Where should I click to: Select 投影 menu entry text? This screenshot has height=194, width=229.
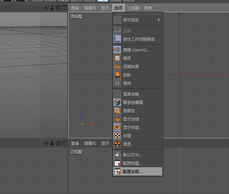coord(127,75)
